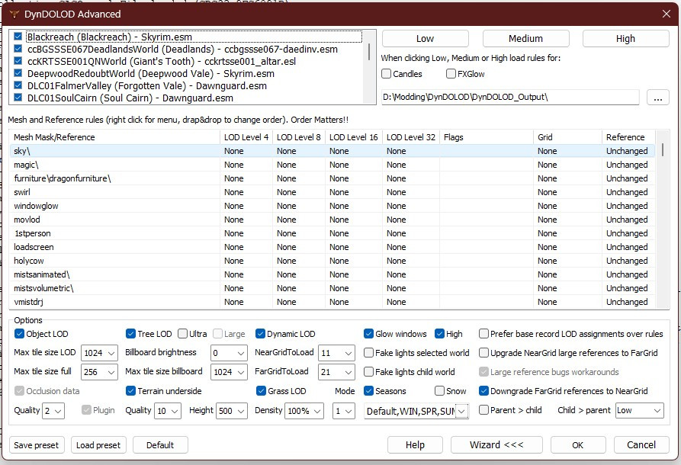Click the Grid column header

(x=567, y=137)
